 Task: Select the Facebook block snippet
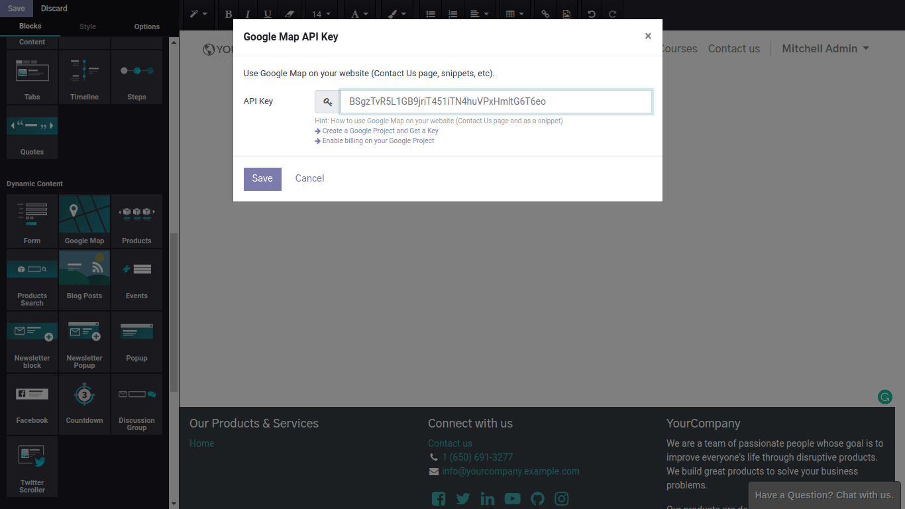(x=32, y=404)
